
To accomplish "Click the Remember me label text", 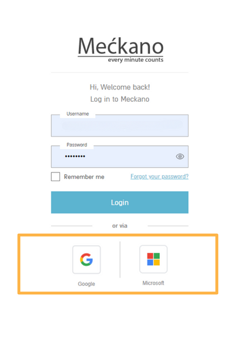I will [x=84, y=177].
